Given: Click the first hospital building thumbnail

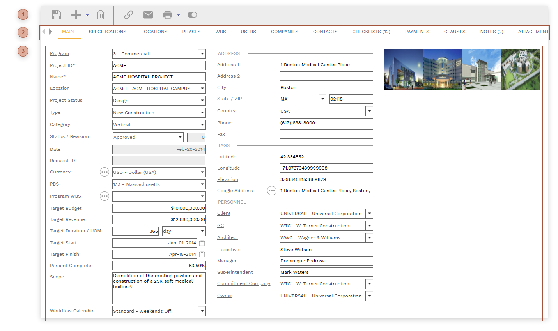Looking at the screenshot, I should pos(404,69).
